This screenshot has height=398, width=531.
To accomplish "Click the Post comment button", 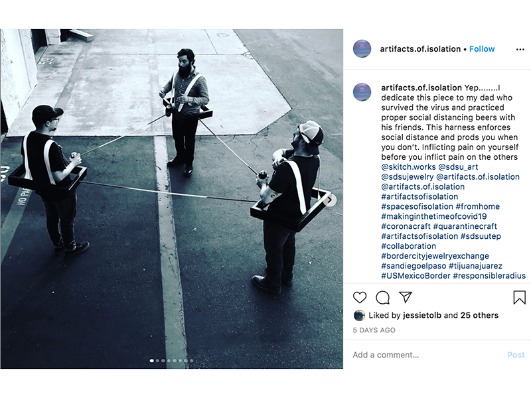I will (516, 355).
